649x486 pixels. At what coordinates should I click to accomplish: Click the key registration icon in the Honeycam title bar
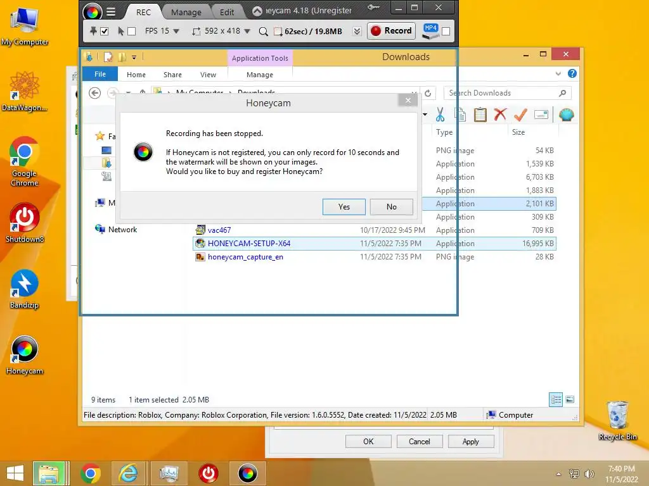[373, 8]
